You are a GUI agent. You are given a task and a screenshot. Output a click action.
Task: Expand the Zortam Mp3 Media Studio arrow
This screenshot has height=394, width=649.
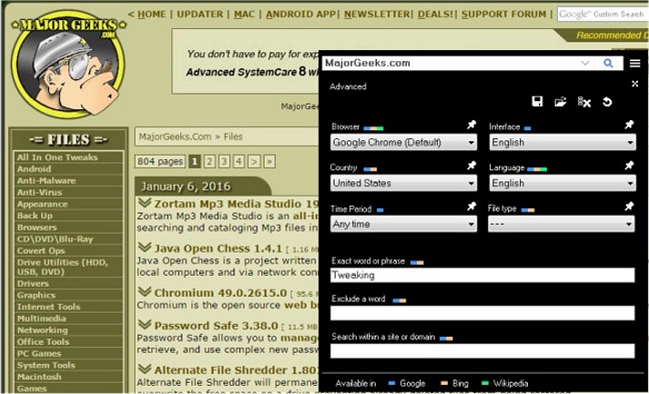pos(145,203)
